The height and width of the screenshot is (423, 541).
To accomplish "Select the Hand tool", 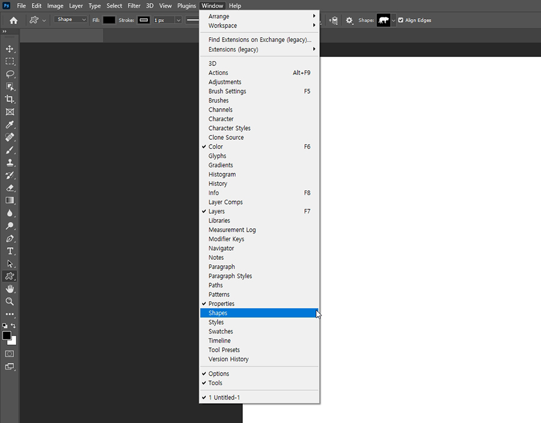I will tap(10, 289).
